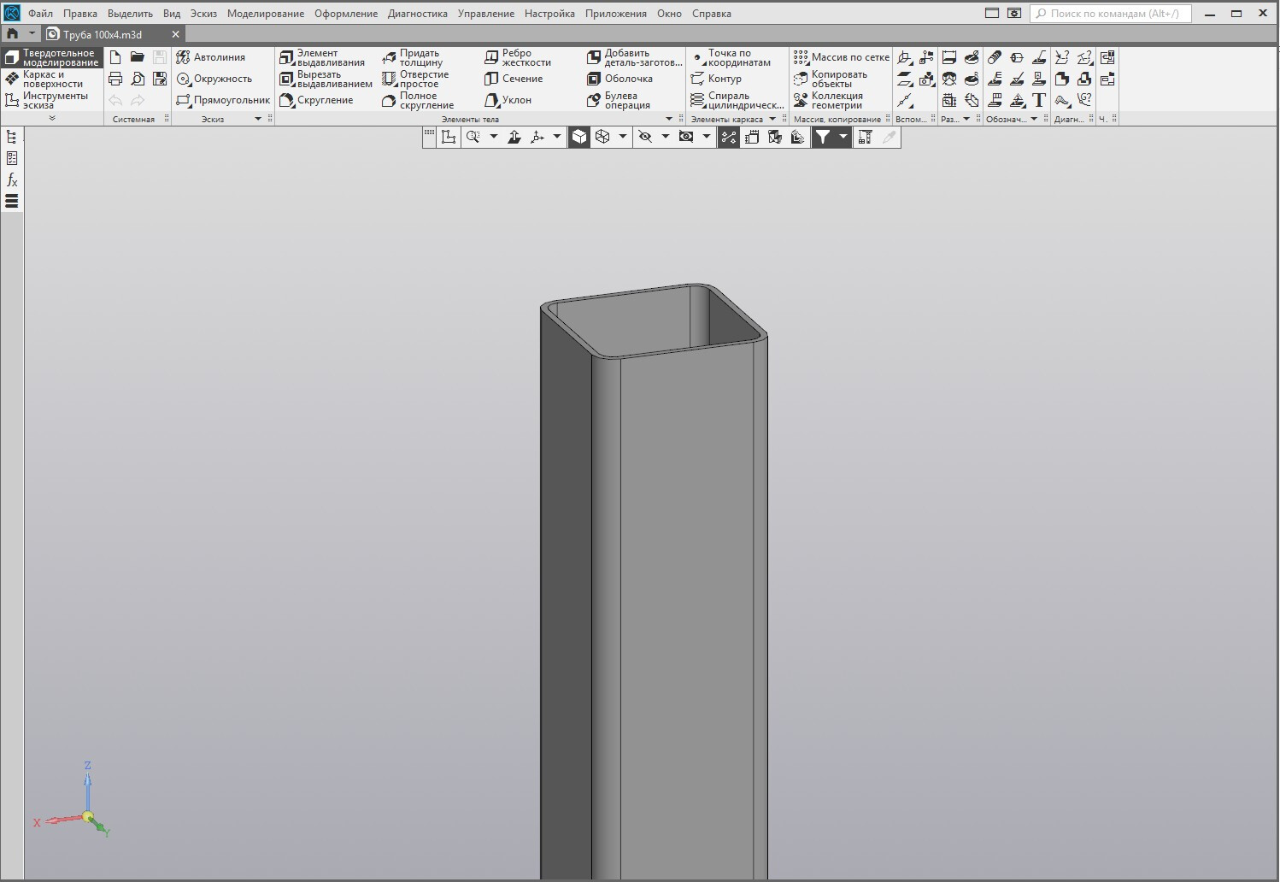Expand the Эскиз panel dropdown arrow
Screen dimensions: 1280x882
coord(258,119)
